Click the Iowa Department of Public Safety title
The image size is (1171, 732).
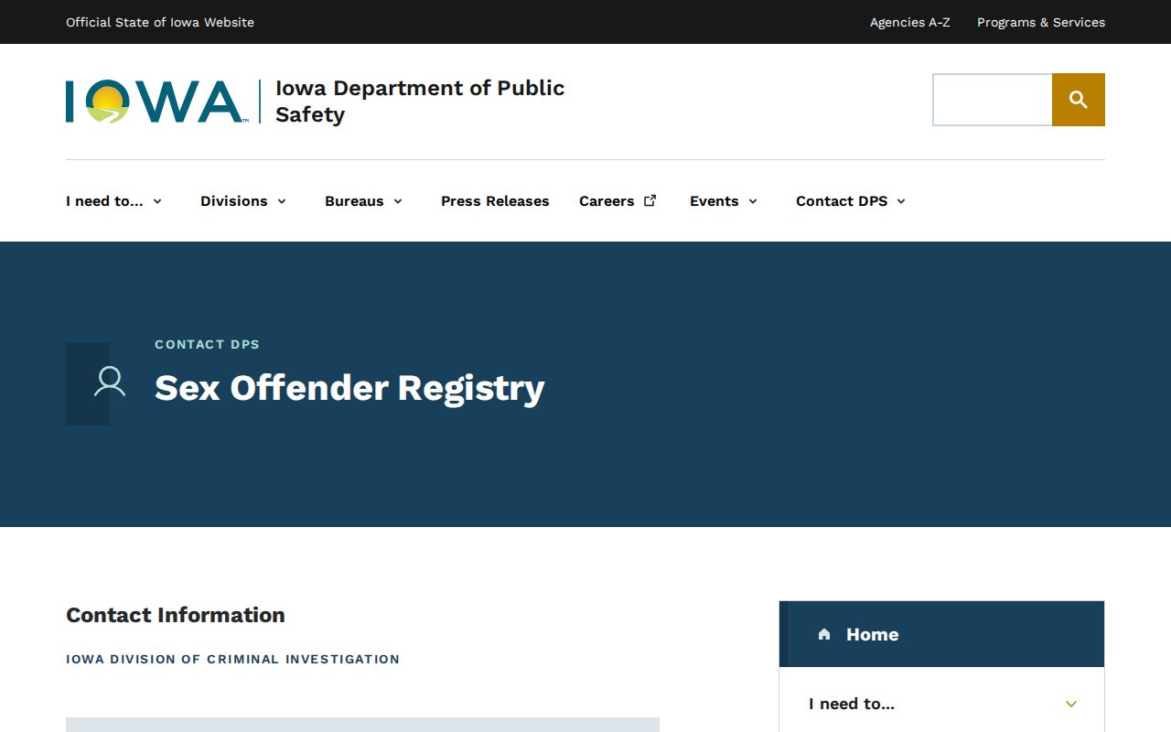pos(420,102)
